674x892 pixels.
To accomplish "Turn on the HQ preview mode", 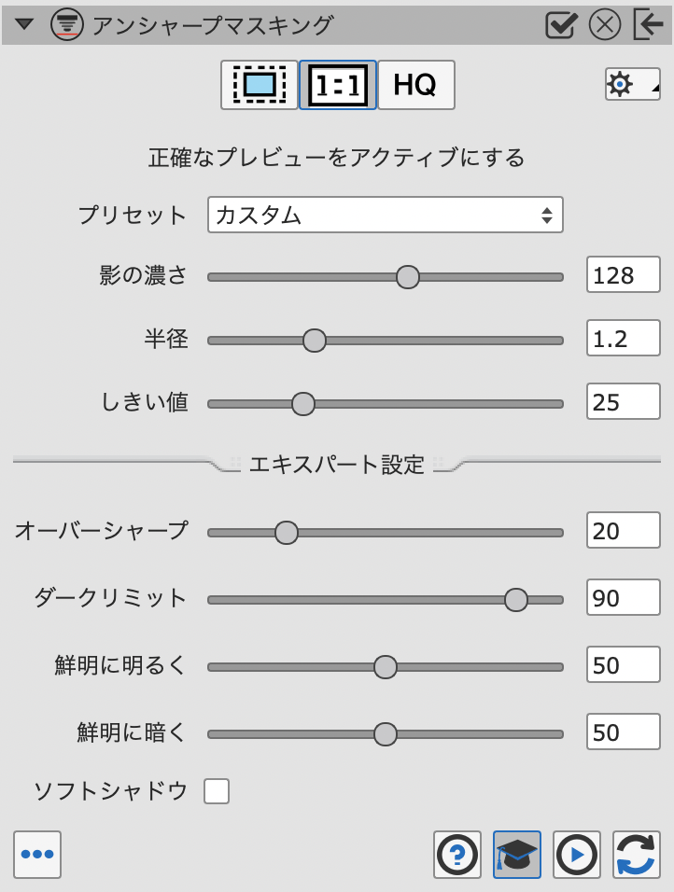I will pos(415,85).
